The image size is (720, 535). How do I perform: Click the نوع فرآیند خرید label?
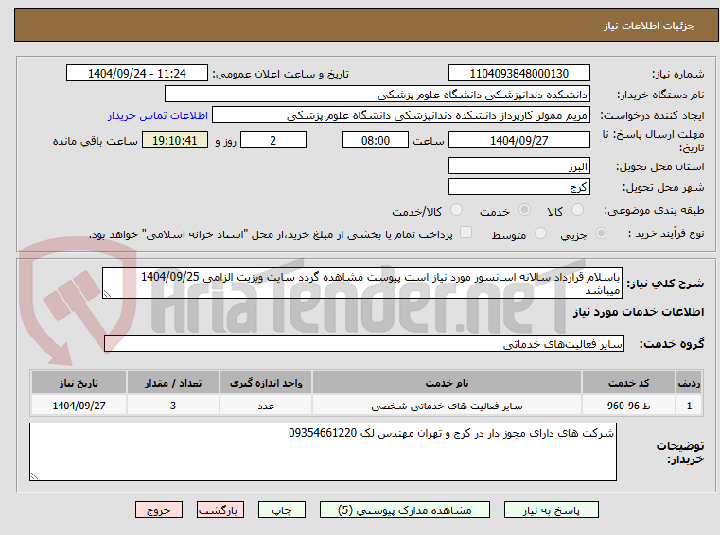click(666, 233)
